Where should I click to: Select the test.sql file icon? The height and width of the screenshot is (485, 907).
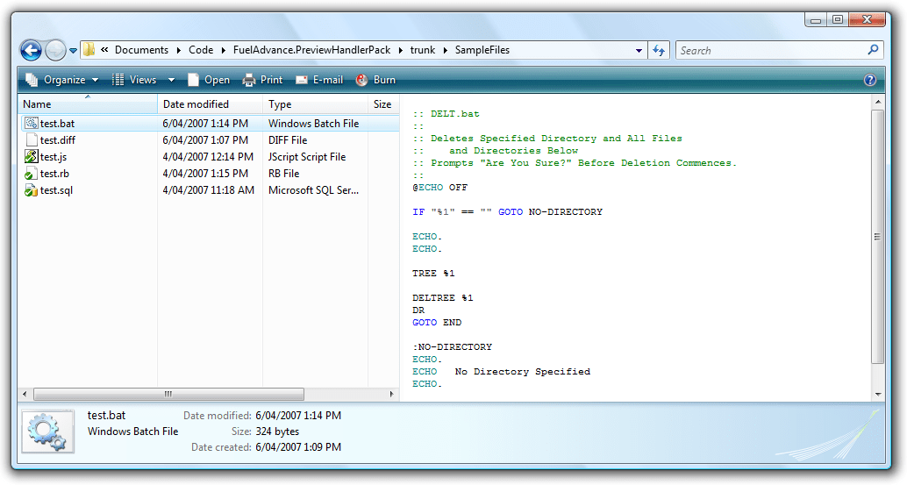click(32, 190)
